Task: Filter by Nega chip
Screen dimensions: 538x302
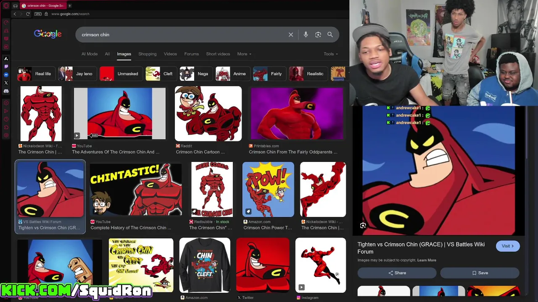Action: pos(195,74)
